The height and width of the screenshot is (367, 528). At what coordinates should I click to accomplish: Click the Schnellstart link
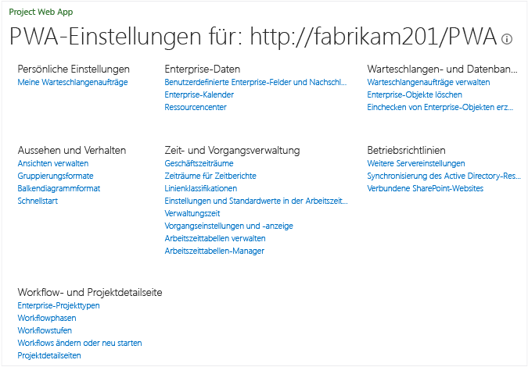click(x=38, y=201)
